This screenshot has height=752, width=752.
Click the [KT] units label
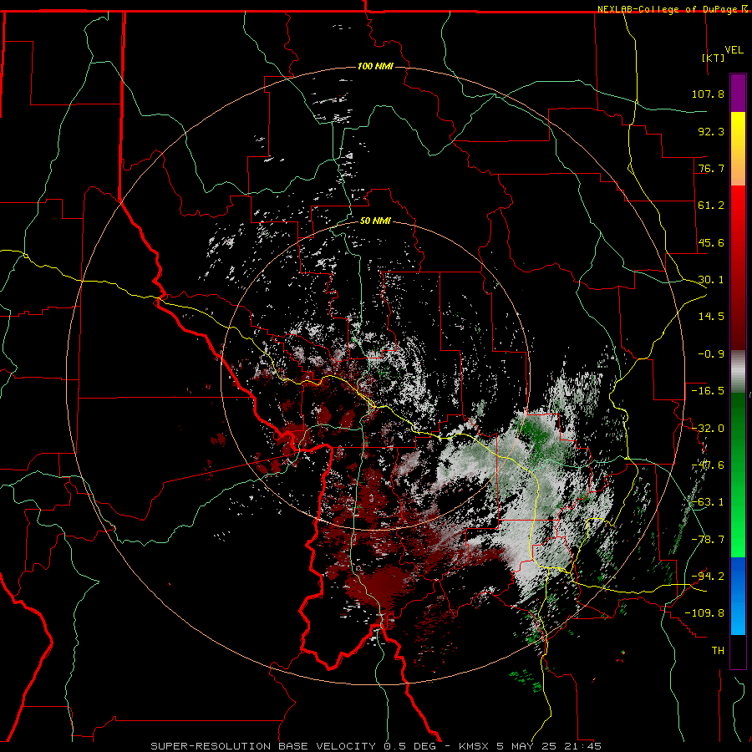(x=714, y=58)
